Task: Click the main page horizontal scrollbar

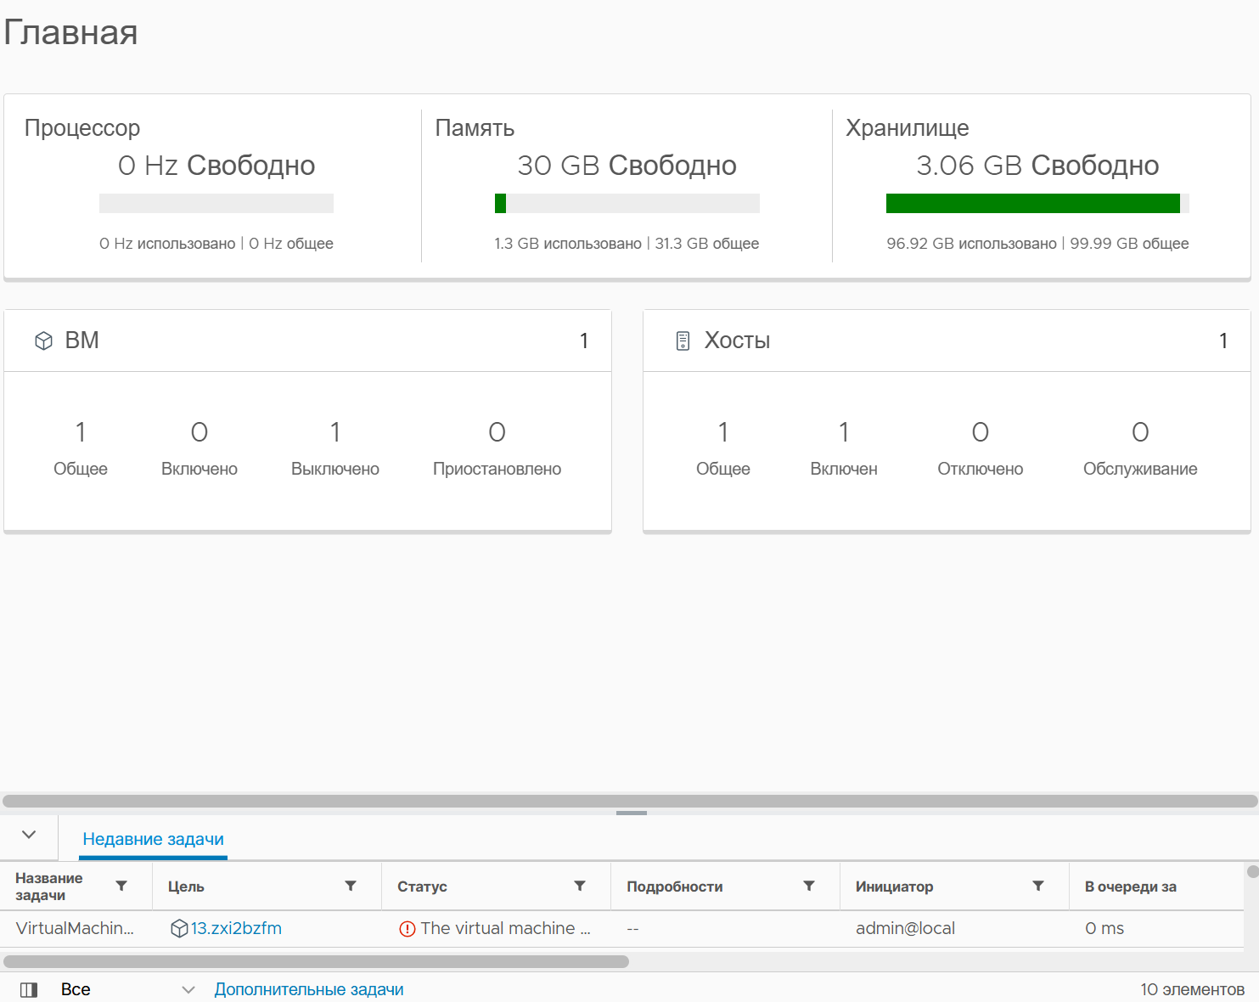Action: pyautogui.click(x=630, y=801)
